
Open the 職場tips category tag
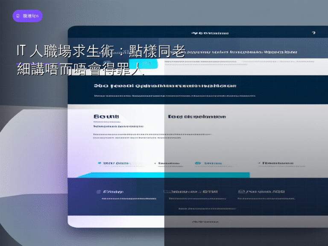[28, 16]
